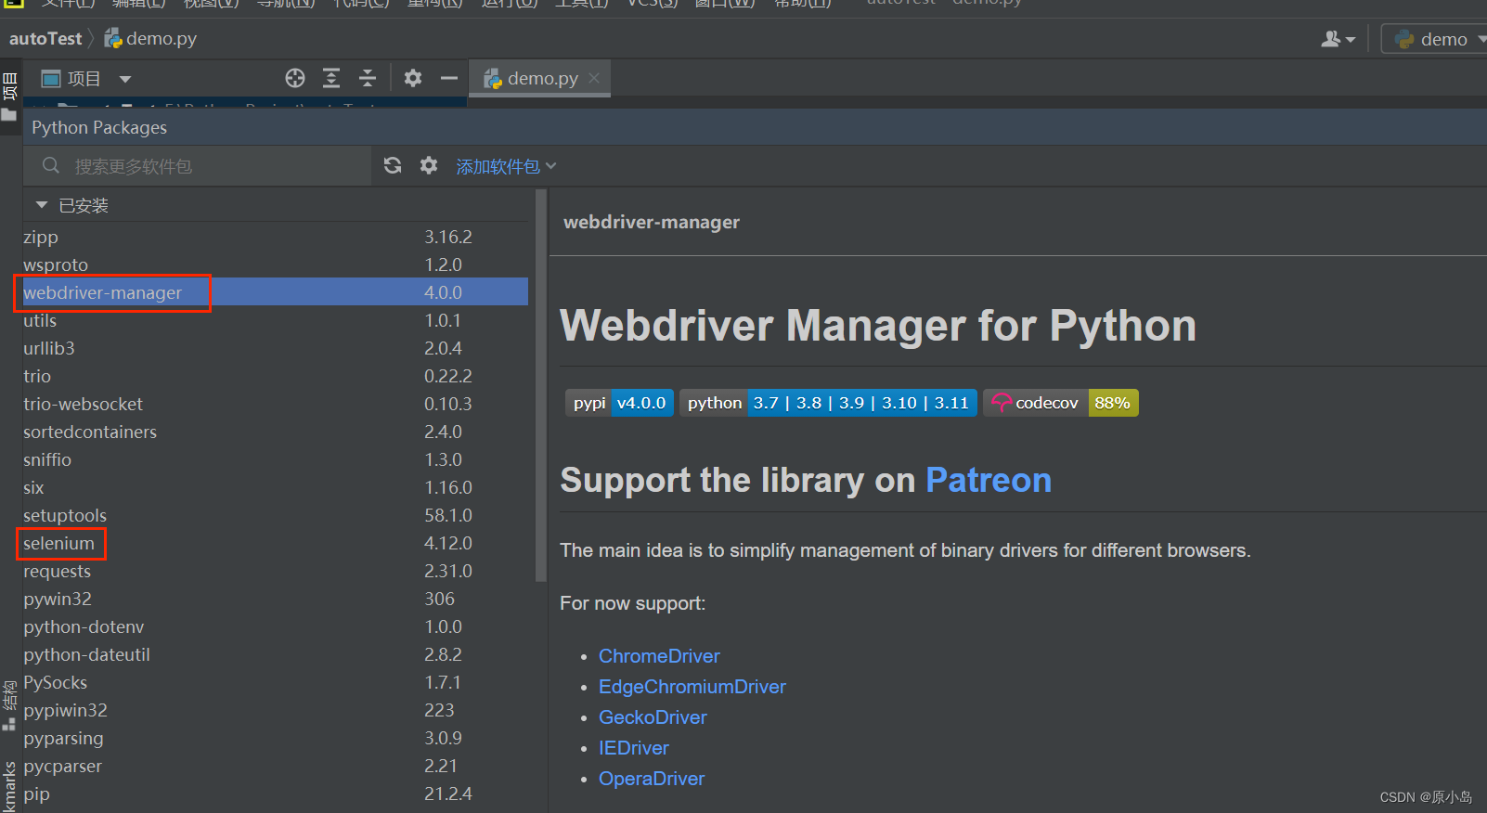Viewport: 1487px width, 813px height.
Task: Click the package list vertical scrollbar
Action: point(541,386)
